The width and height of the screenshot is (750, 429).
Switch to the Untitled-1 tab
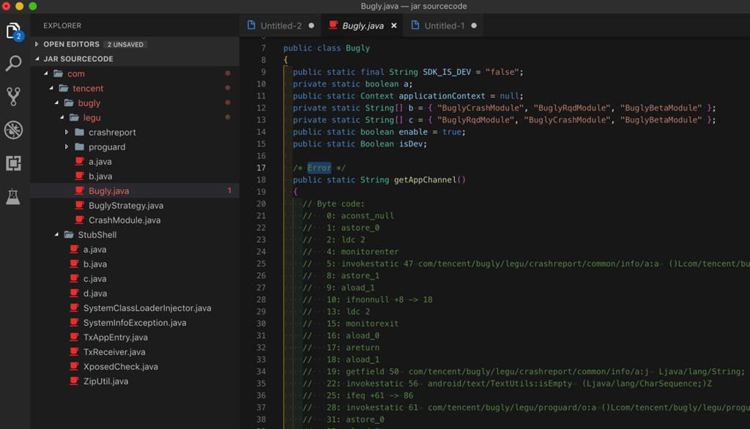pos(444,26)
